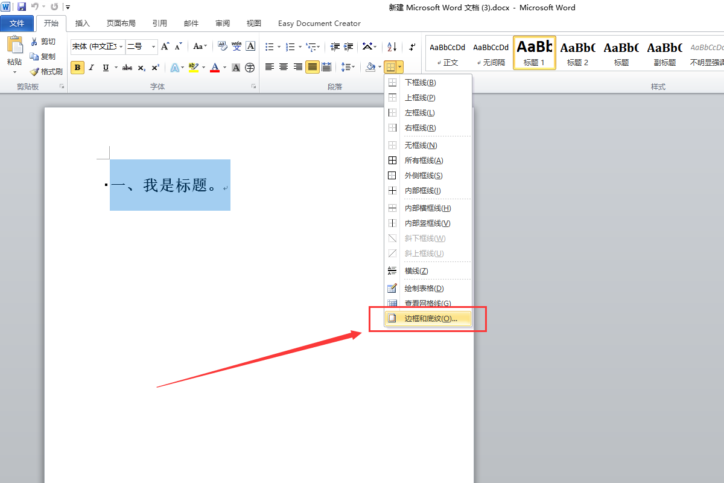Align text right

pos(298,67)
